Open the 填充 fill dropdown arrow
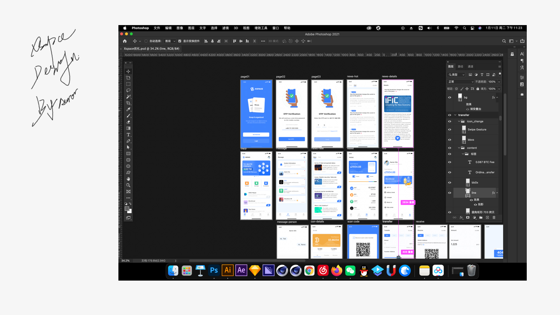 coord(499,89)
